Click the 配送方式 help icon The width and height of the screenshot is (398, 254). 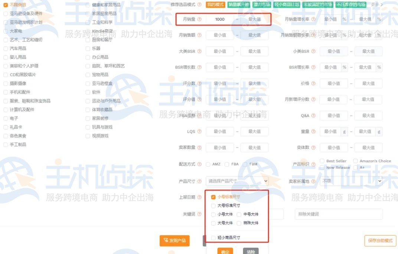click(x=200, y=164)
